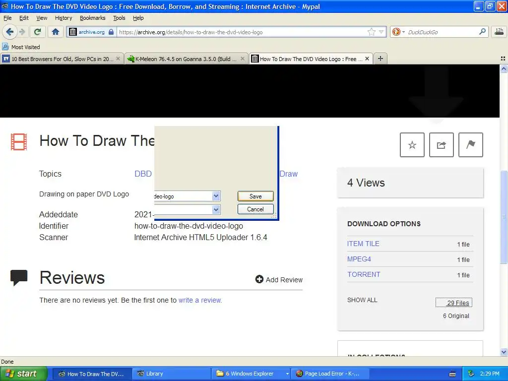508x381 pixels.
Task: Expand the save as type dropdown arrow
Action: [x=216, y=210]
